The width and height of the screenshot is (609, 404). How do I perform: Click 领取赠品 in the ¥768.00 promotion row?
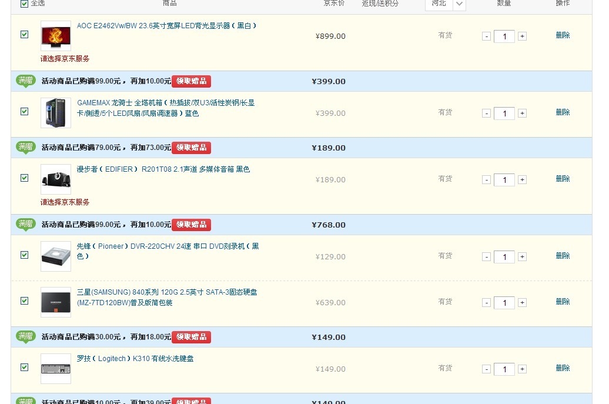(192, 225)
